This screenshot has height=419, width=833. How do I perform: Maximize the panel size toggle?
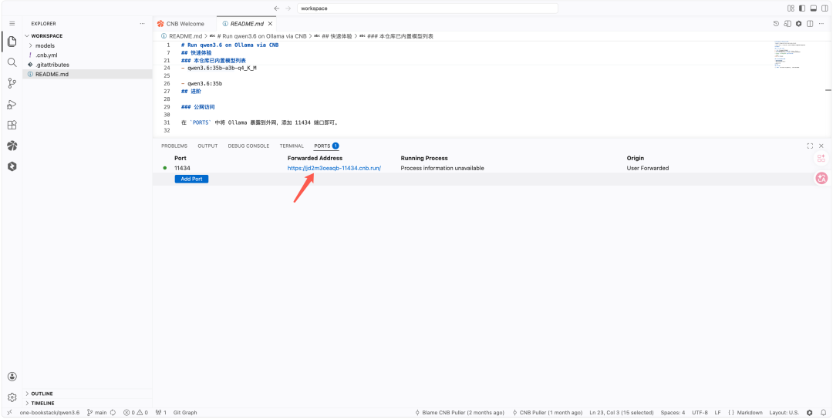[x=810, y=146]
